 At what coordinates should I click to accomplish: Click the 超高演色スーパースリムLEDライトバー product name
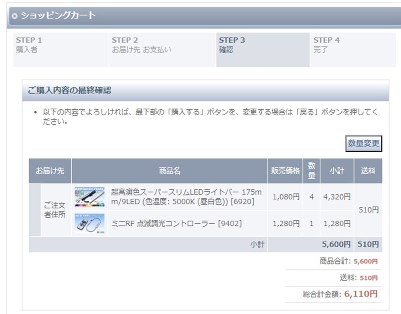pos(186,197)
